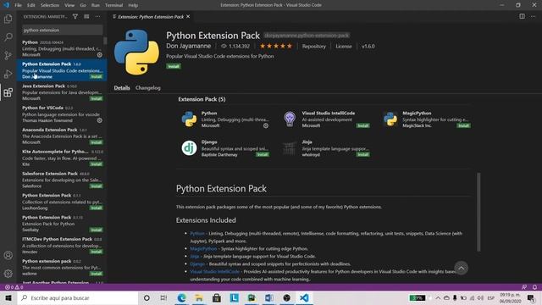Open the Search view in activity bar
The image size is (542, 305).
(8, 37)
